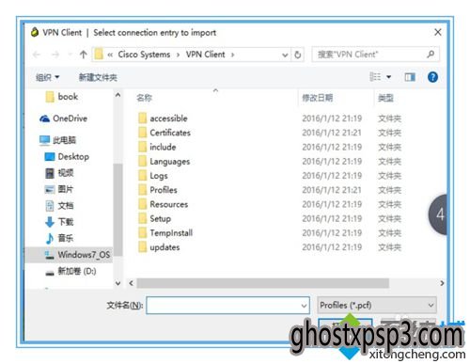This screenshot has width=470, height=364.
Task: Click the back navigation arrow
Action: (37, 55)
